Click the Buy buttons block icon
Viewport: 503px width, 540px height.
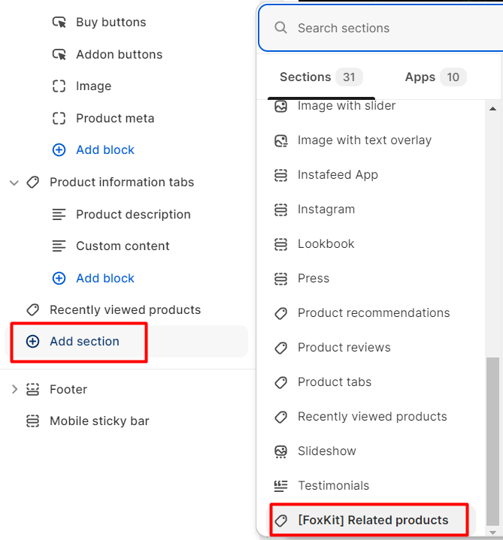(x=59, y=23)
